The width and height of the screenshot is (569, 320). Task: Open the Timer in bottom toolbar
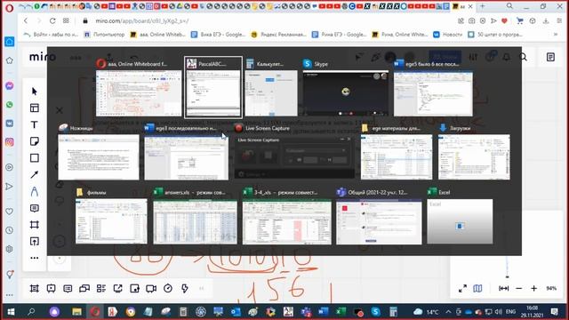(x=168, y=288)
